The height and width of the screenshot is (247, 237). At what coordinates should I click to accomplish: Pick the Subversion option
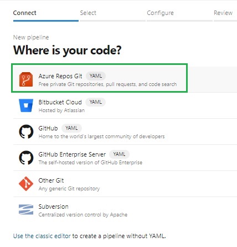pyautogui.click(x=125, y=210)
